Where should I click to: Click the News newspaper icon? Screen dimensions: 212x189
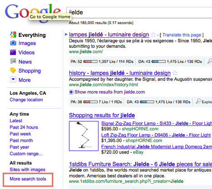coord(13,61)
